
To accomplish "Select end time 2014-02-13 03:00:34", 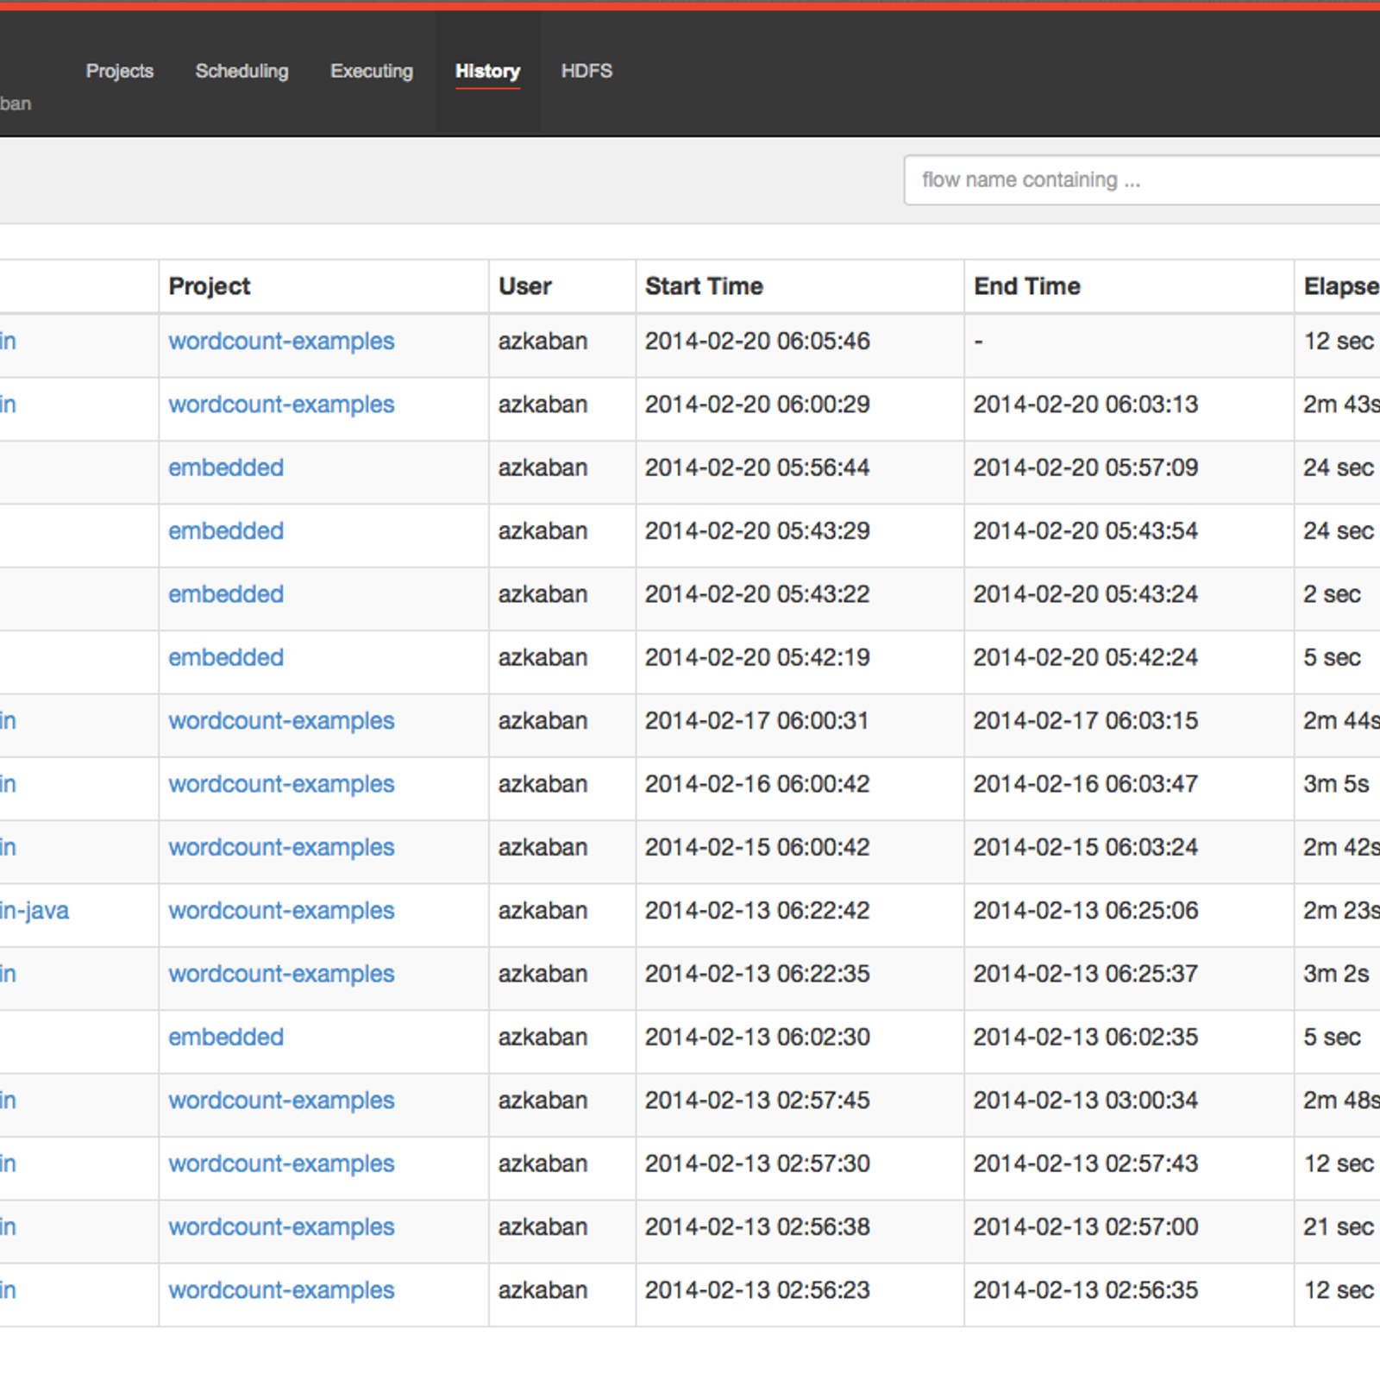I will pos(1086,1101).
